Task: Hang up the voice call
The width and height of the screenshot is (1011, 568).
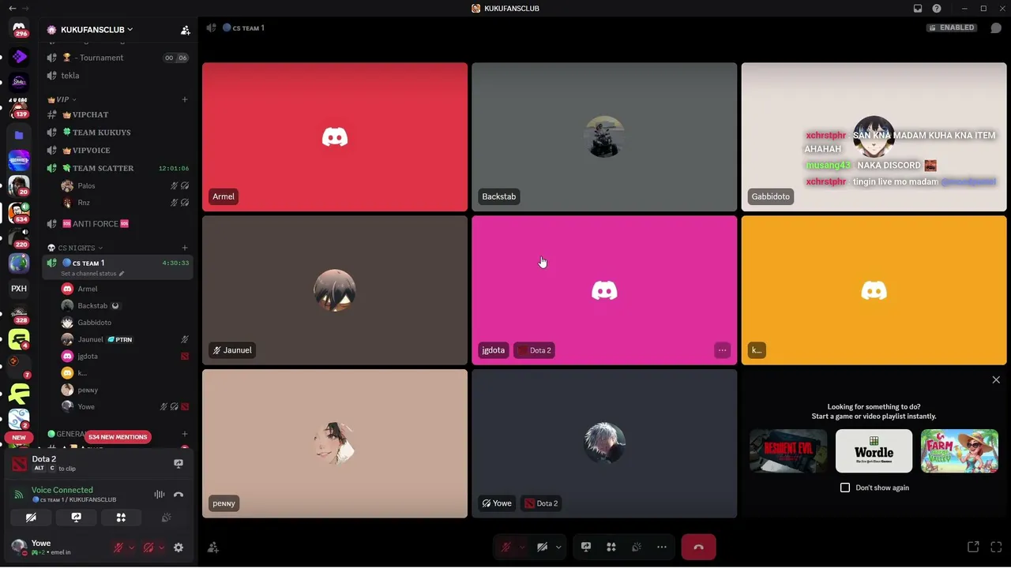Action: coord(698,547)
